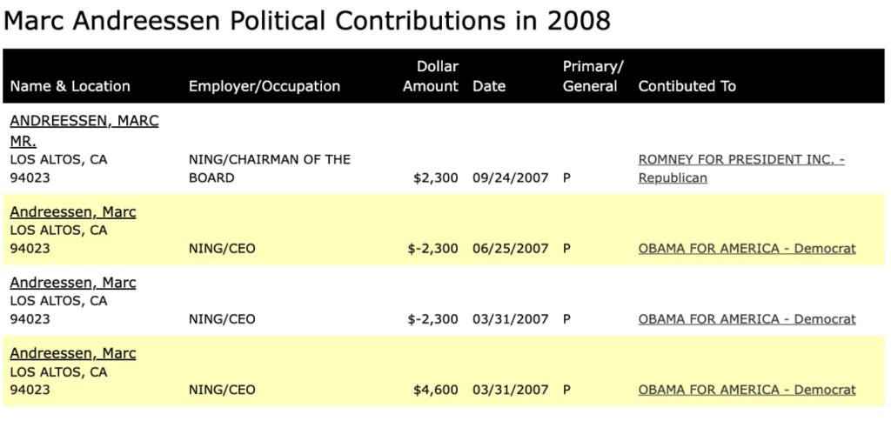The image size is (891, 421).
Task: Click Andreessen, Marc link in 06/25/2007 row
Action: 73,212
